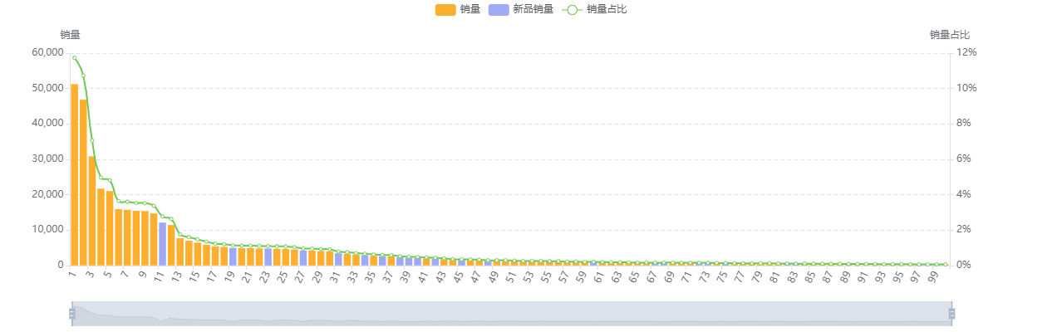Toggle the 销量 legend series

click(x=458, y=9)
